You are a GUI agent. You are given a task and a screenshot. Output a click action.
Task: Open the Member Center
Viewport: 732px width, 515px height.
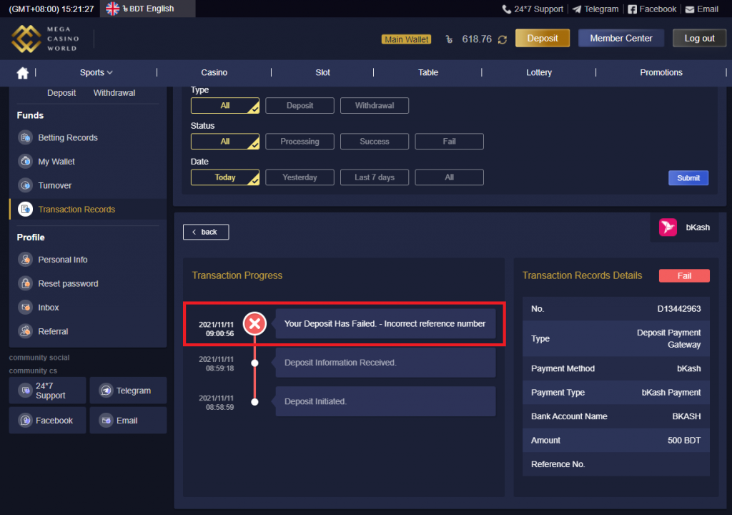[621, 39]
